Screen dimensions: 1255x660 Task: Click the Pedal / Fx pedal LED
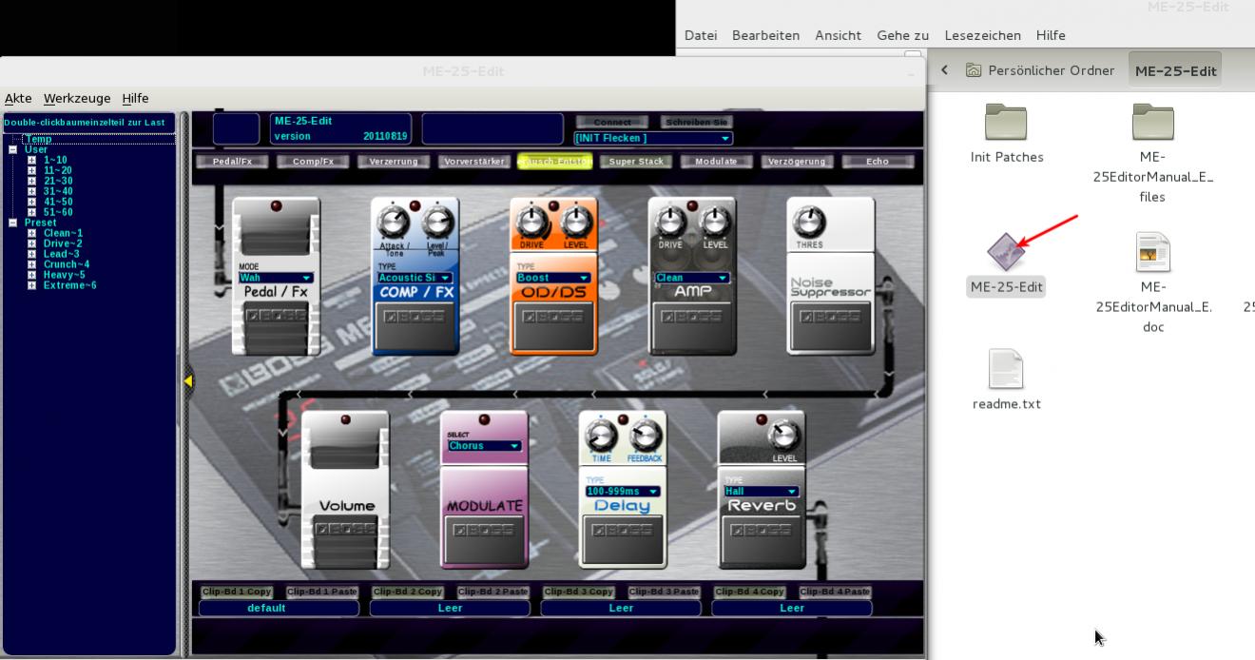[276, 205]
